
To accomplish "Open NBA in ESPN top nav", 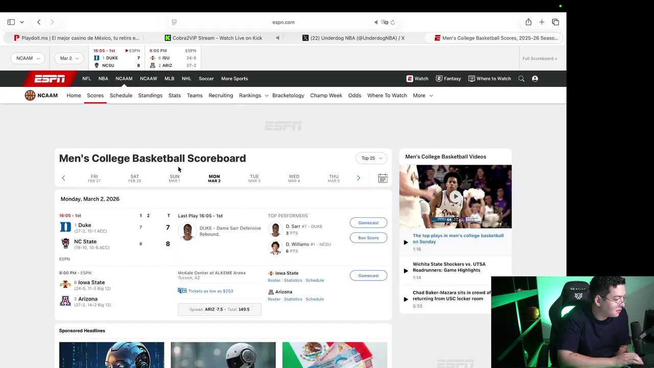I will point(103,79).
